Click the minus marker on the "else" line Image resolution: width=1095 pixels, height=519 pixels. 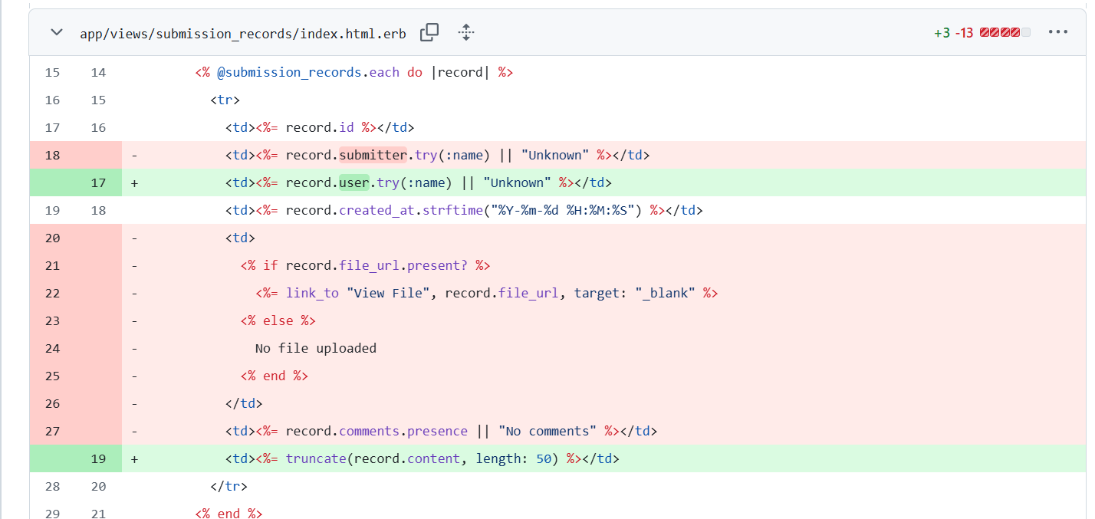pos(135,321)
